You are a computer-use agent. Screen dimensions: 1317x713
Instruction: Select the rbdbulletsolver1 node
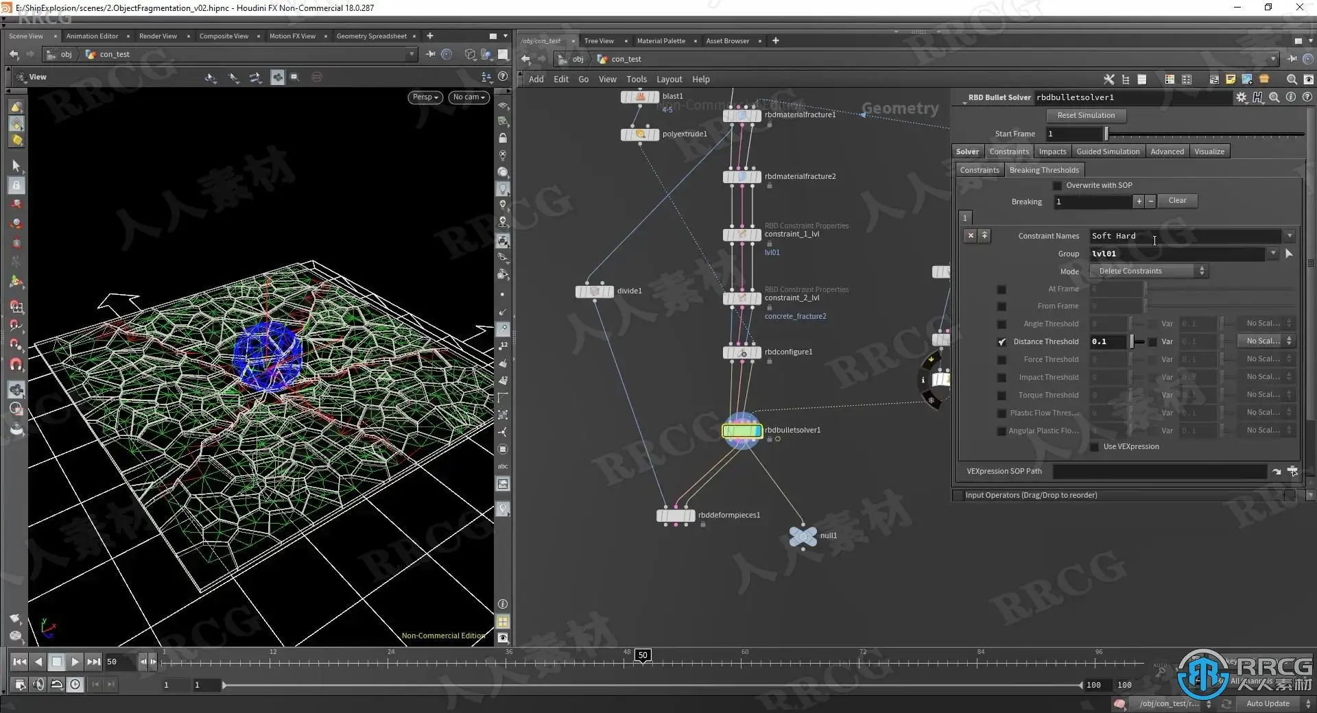click(741, 431)
